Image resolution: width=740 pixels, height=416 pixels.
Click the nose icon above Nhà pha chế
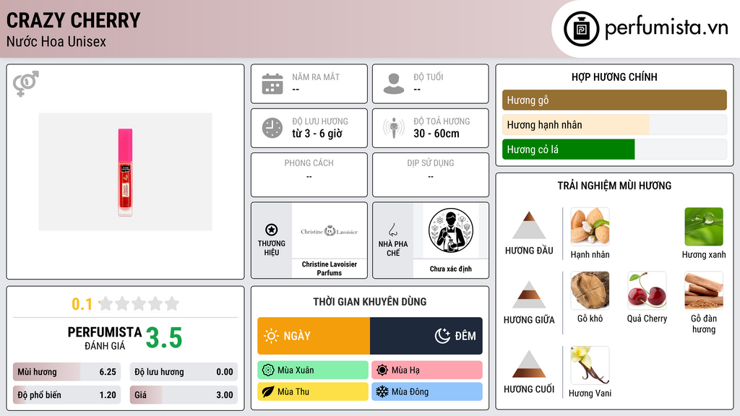pos(392,230)
